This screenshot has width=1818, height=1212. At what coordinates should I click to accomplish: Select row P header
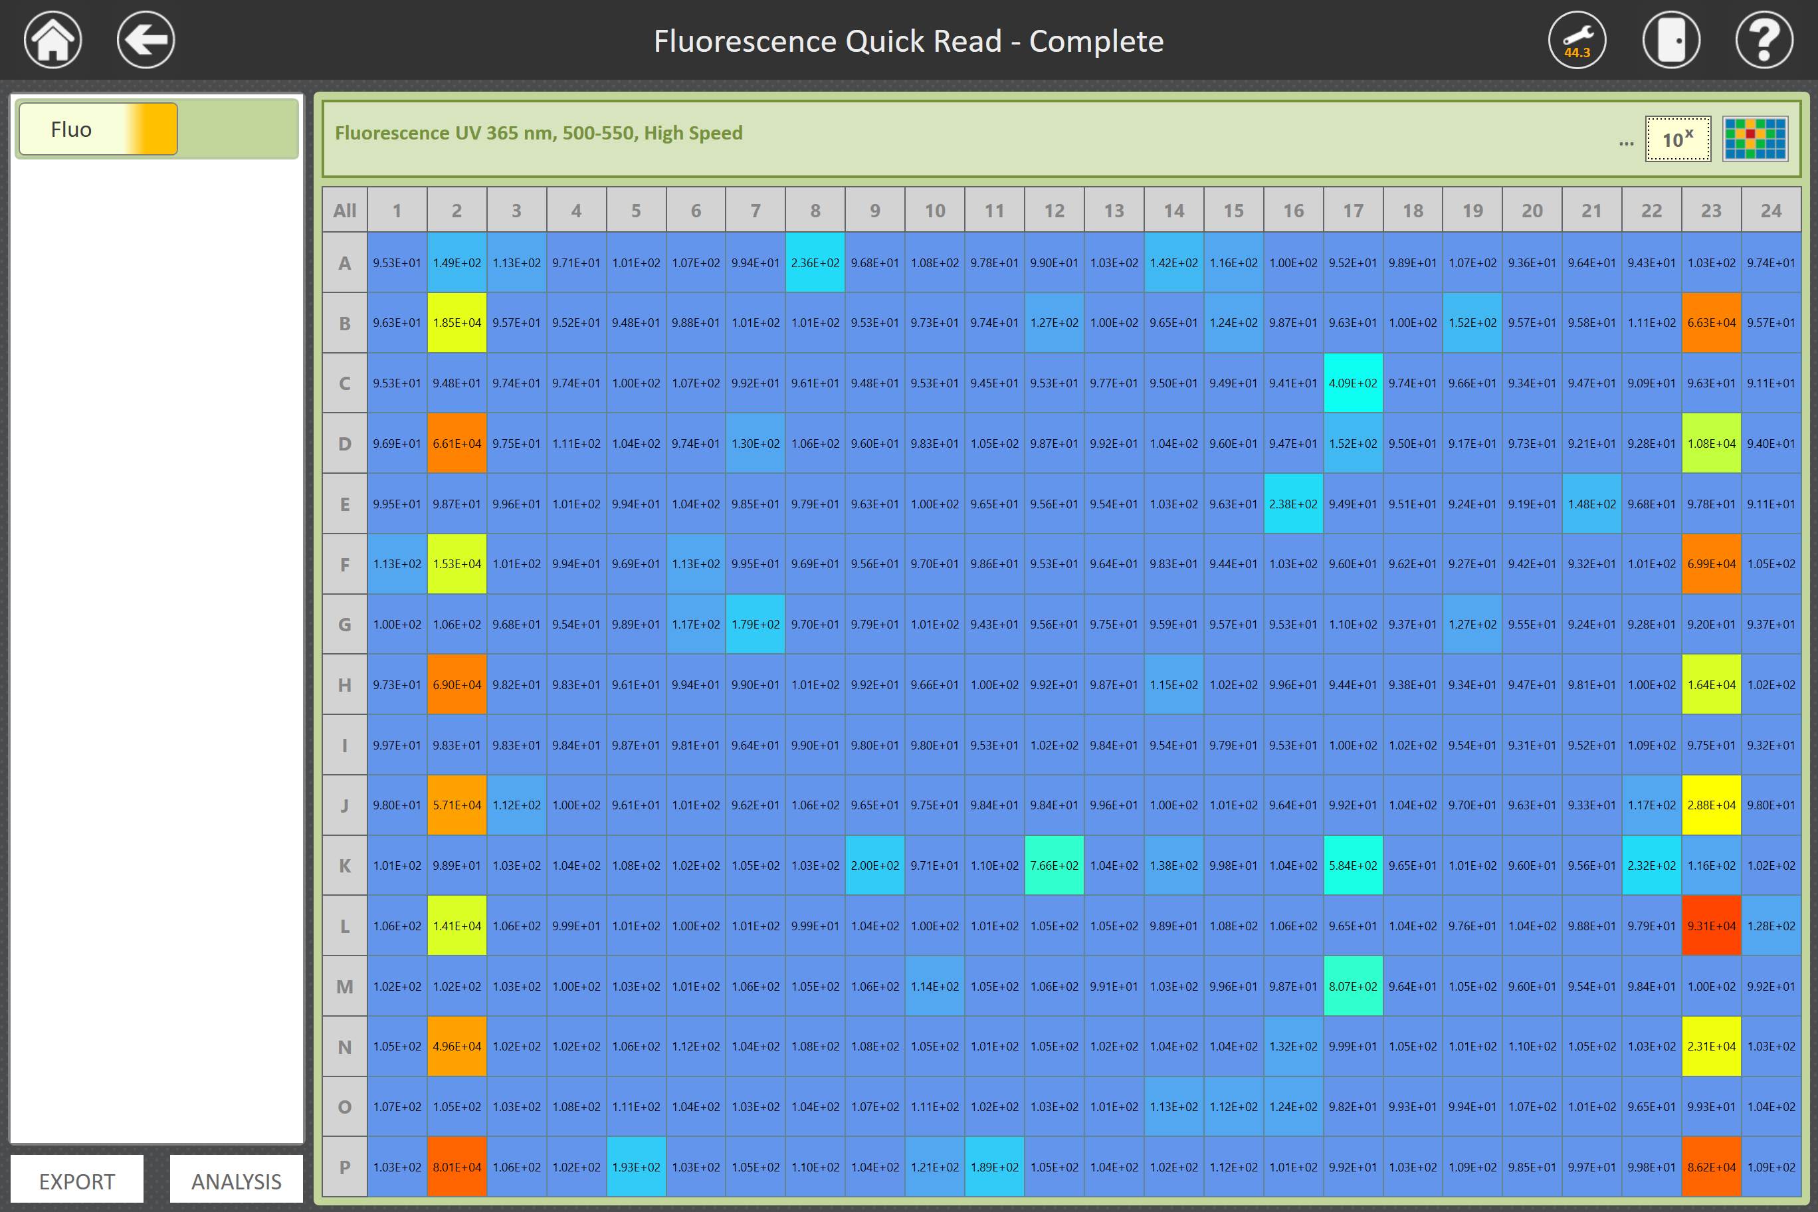[x=344, y=1166]
